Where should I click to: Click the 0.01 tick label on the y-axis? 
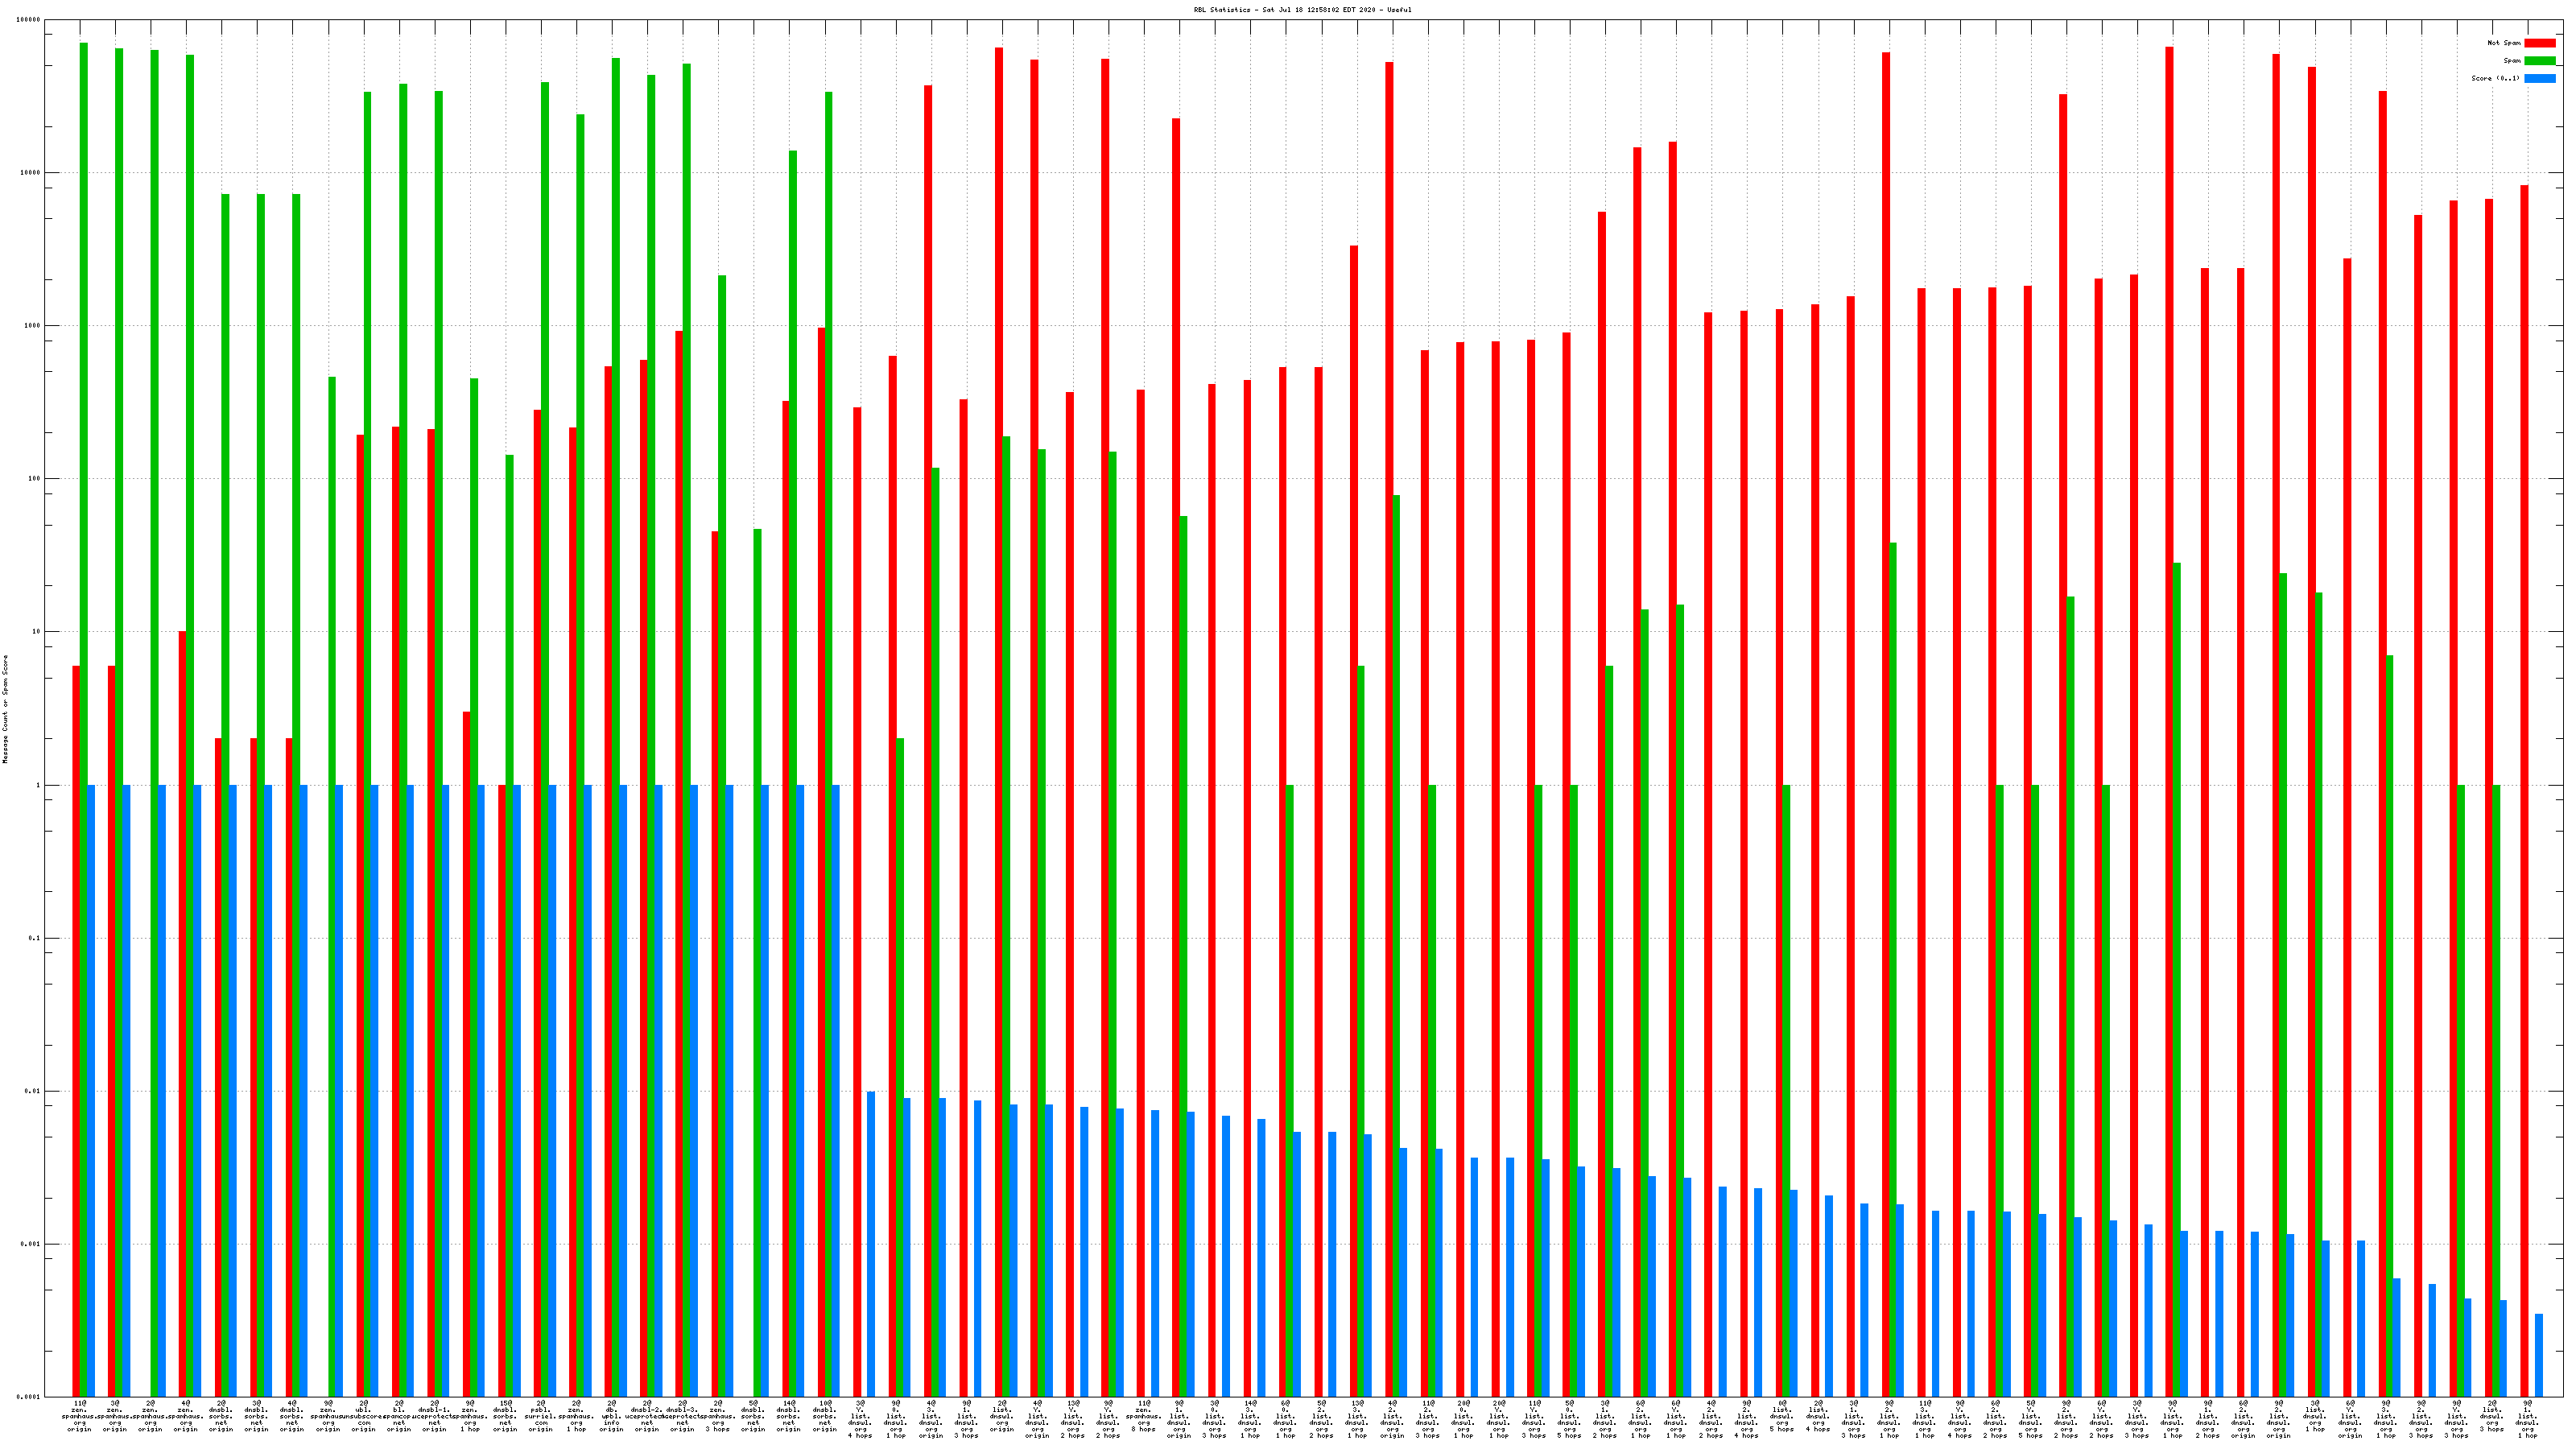[x=33, y=1091]
